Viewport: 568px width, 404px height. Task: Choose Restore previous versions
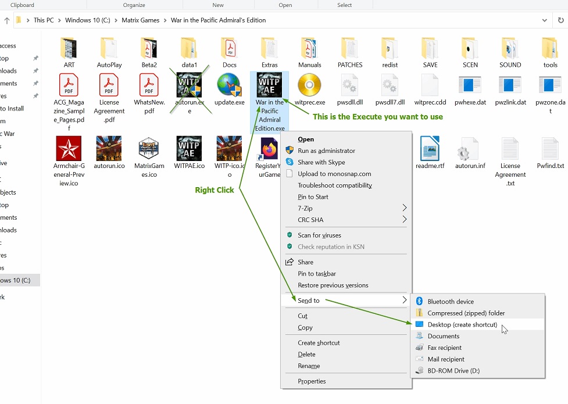coord(346,285)
